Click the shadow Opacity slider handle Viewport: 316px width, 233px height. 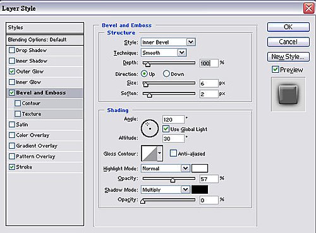pyautogui.click(x=143, y=201)
